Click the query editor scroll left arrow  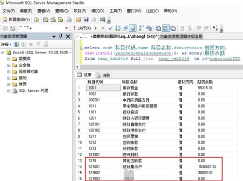pos(77,67)
